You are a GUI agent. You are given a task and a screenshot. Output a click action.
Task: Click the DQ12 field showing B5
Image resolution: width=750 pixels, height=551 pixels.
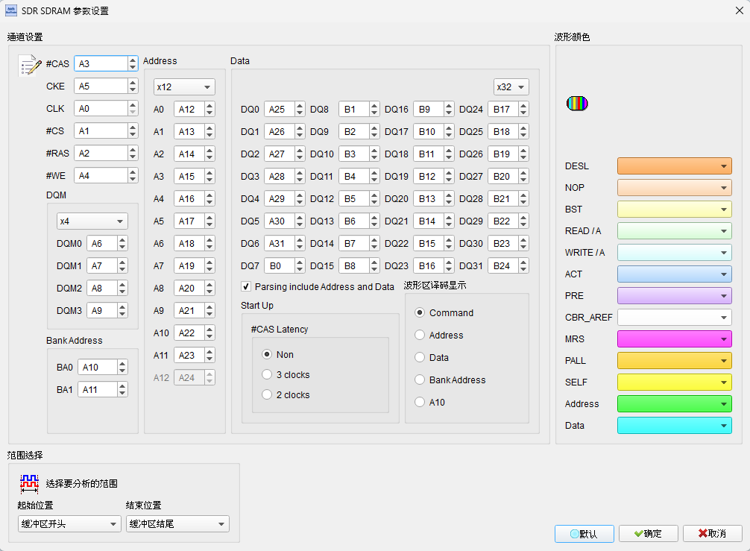pyautogui.click(x=354, y=198)
